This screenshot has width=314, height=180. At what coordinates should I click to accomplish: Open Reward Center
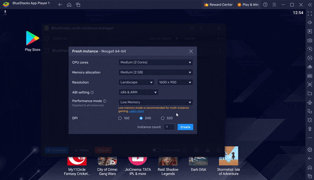coord(219,5)
